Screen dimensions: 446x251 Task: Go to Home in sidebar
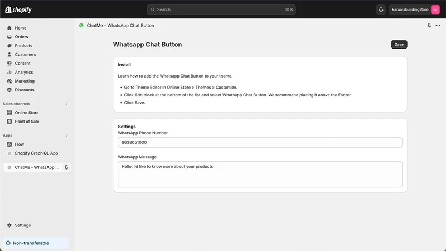[21, 28]
